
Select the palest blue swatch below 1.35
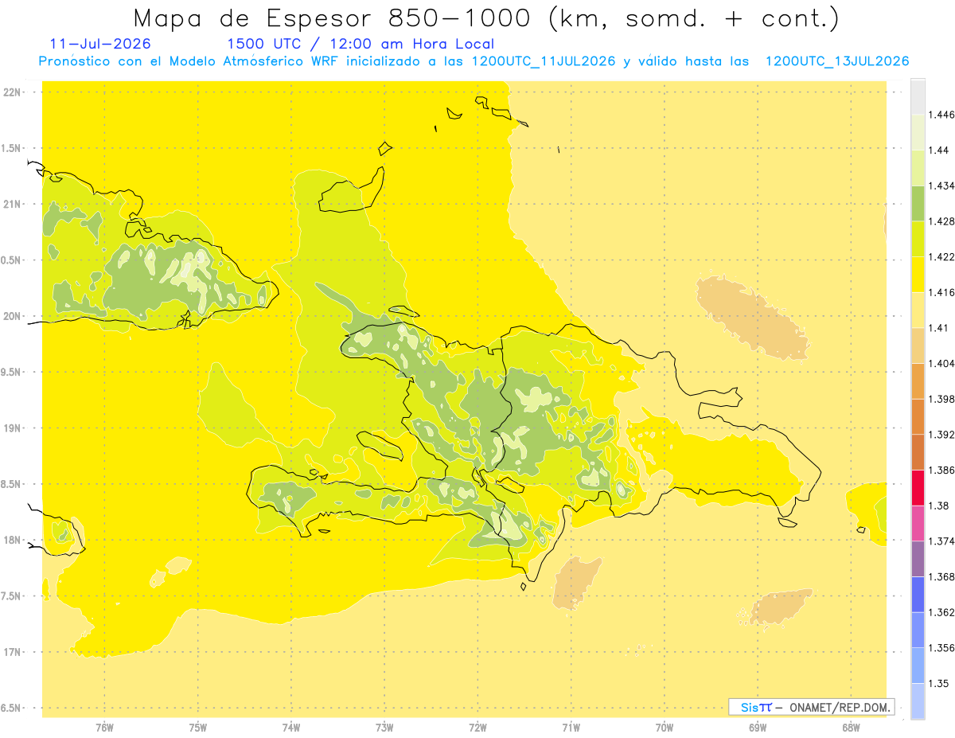[918, 701]
